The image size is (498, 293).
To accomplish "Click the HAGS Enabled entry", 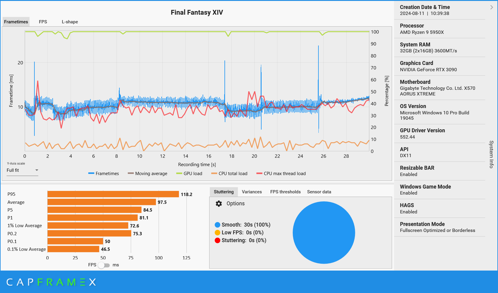I will point(440,208).
